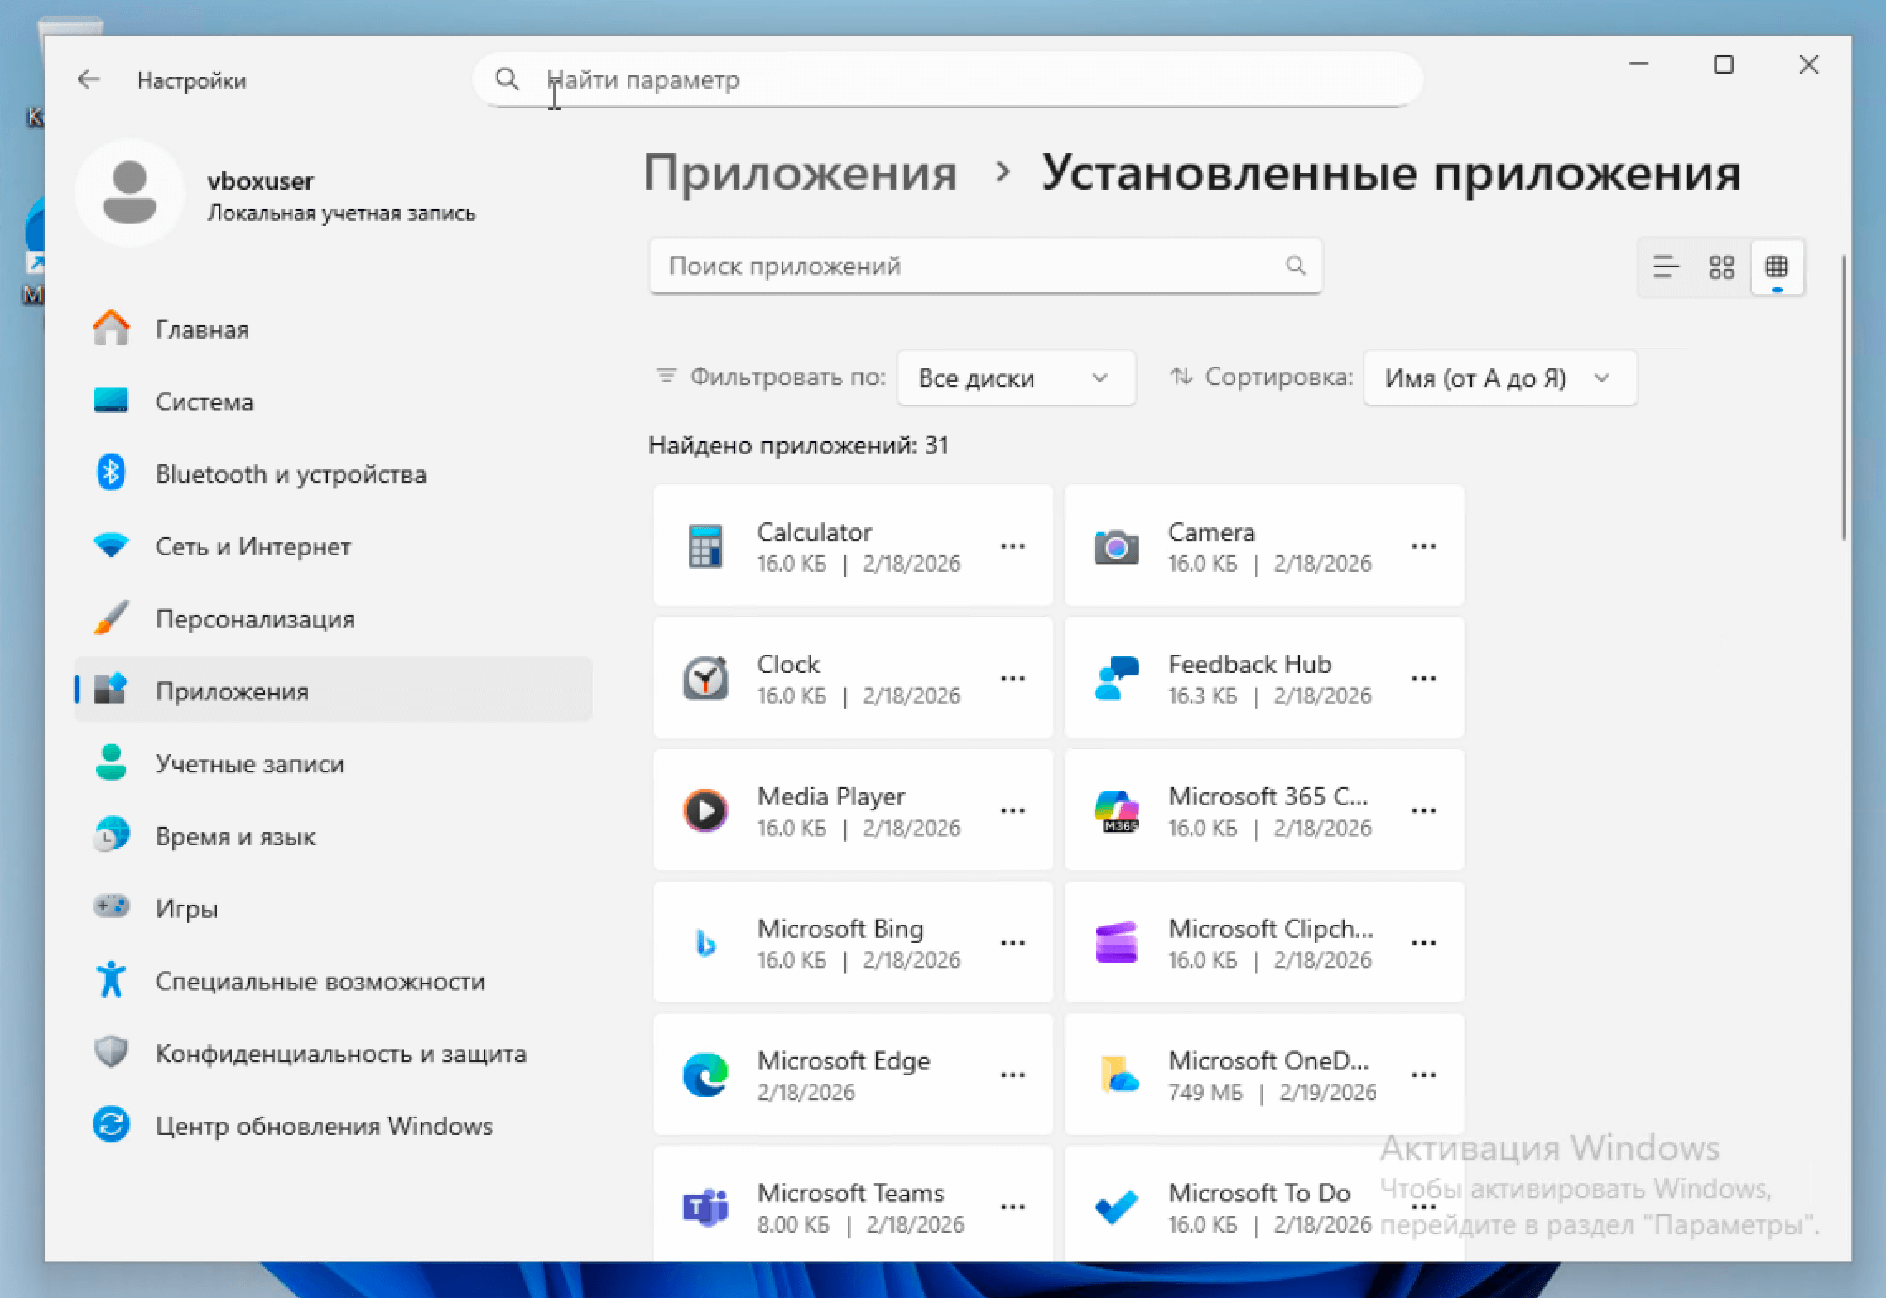Click the vertical scrollbar of app list
Screen dimensions: 1886x1298
point(1843,397)
